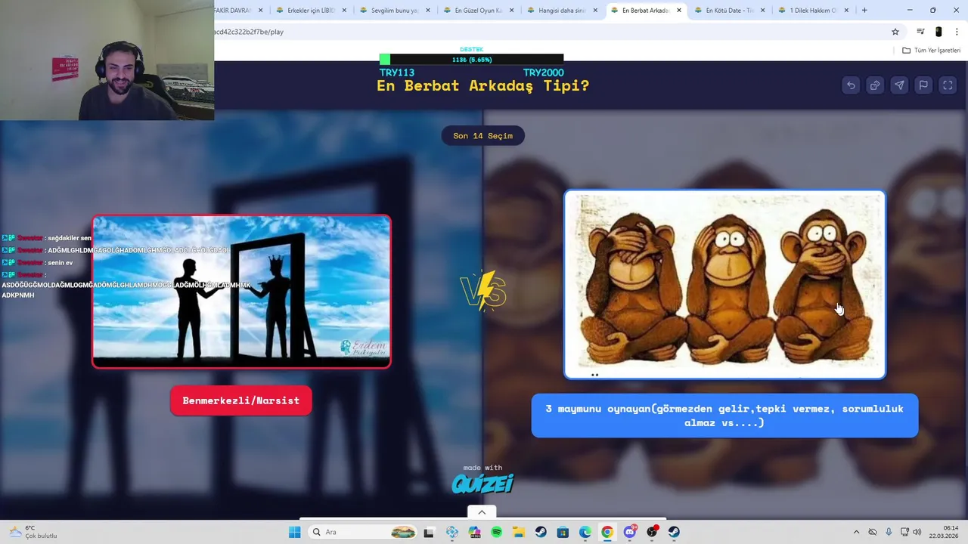Choose the 3 maymunu oynayan answer button
The image size is (968, 544).
(724, 416)
